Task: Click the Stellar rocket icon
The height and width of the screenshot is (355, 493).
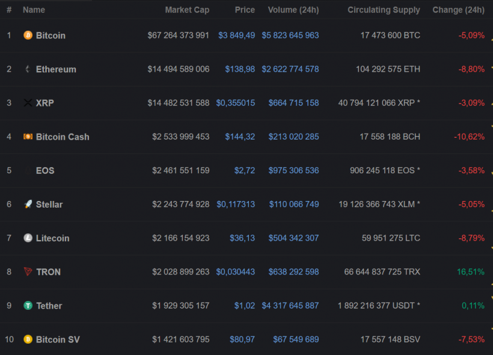Action: [x=28, y=205]
